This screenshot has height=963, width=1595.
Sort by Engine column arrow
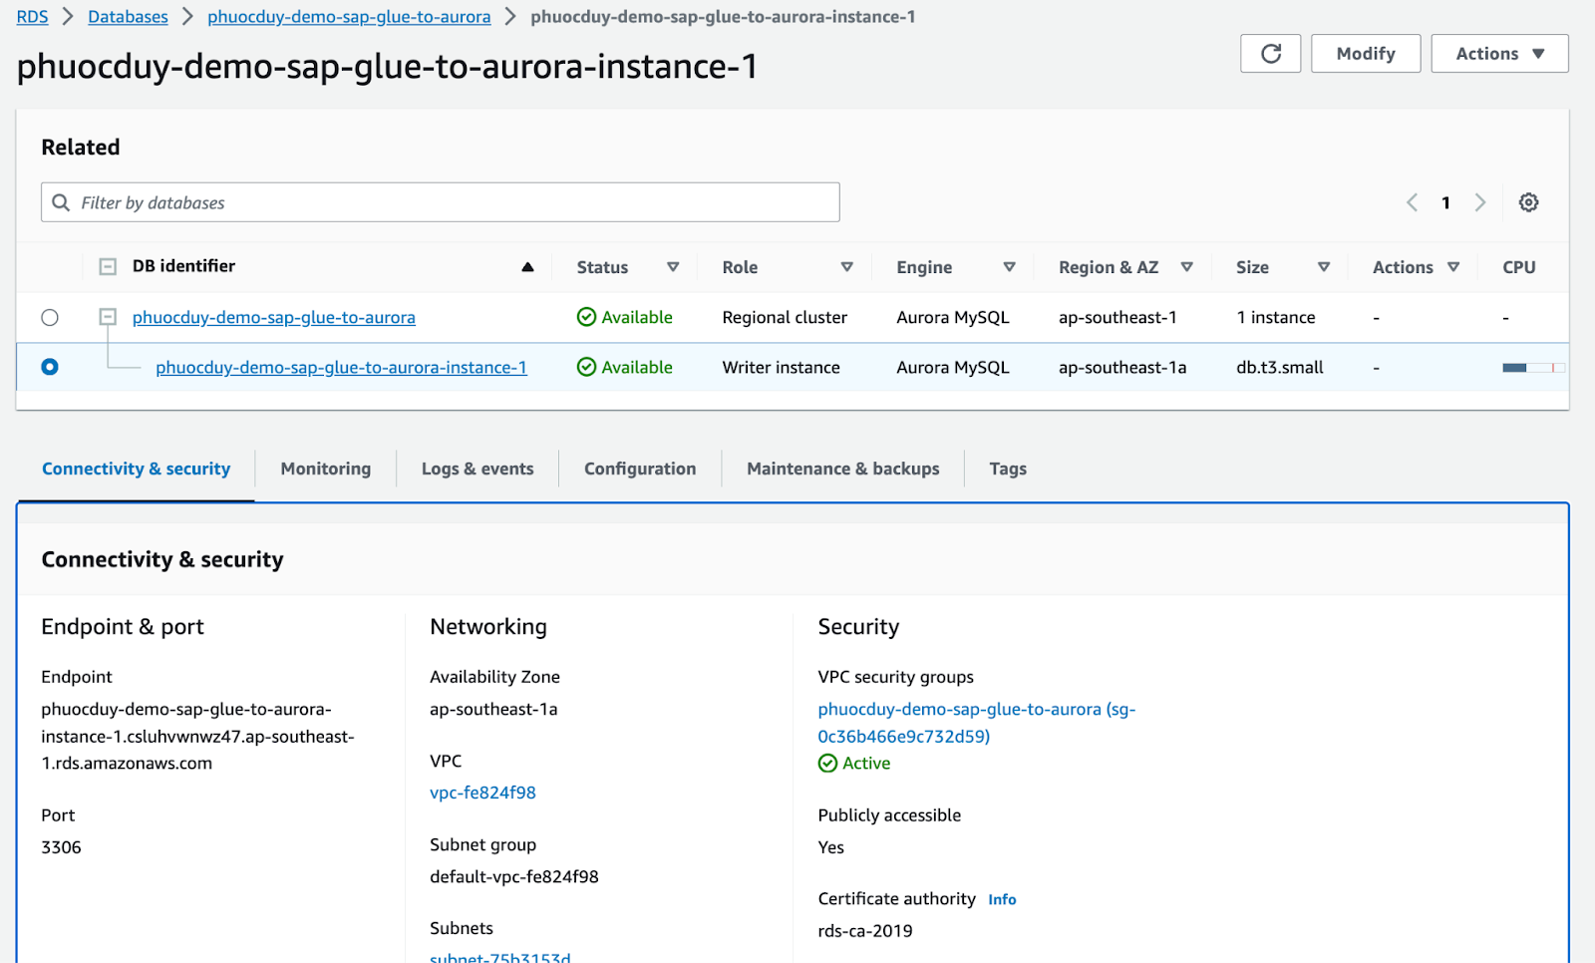1009,267
